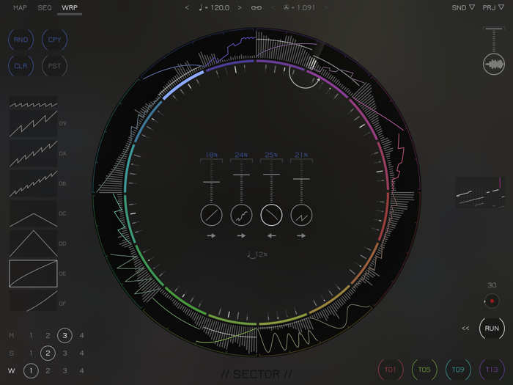Select S row option 2
513x385 pixels.
48,353
